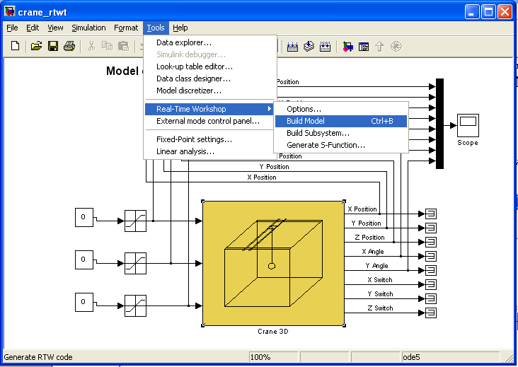Open the File menu
The image size is (518, 367).
pyautogui.click(x=12, y=28)
